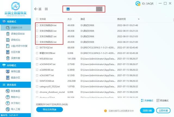Check the 5KMT2O68.txt file
174x117 pixels.
pos(37,81)
